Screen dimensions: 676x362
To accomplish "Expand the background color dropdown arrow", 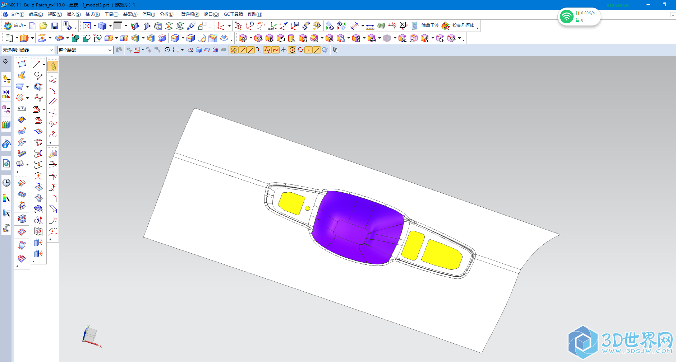I will [x=125, y=26].
